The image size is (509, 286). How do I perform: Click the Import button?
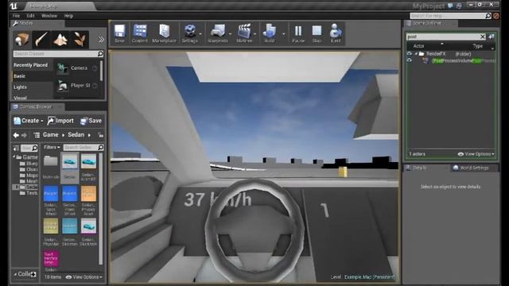click(60, 121)
